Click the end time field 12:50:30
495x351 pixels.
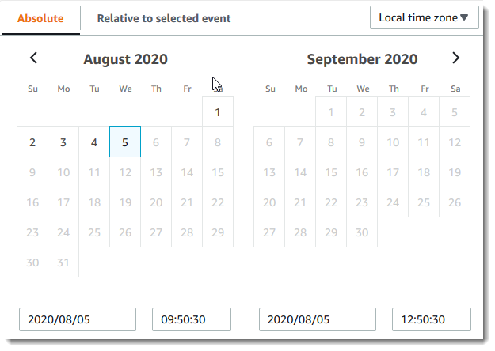(x=431, y=319)
